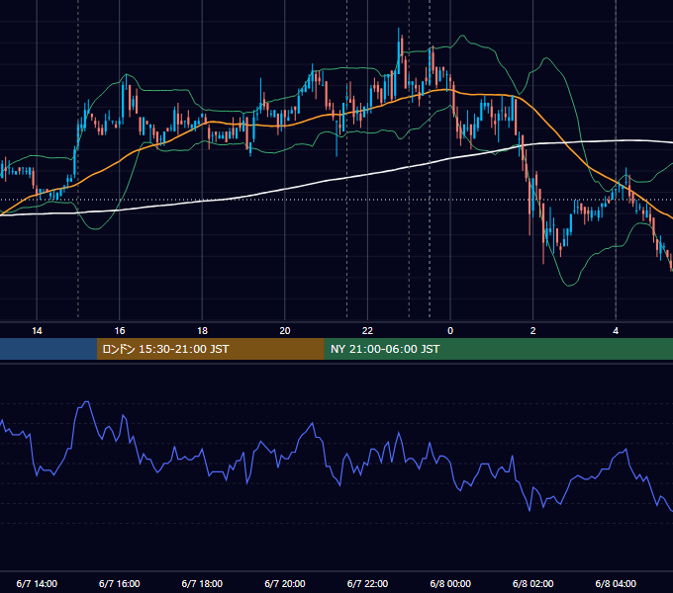Click the 2 hour label on price chart axis
Screen dimensions: 673x593
[533, 331]
